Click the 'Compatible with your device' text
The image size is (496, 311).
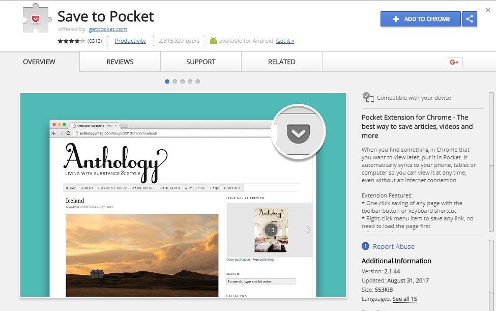click(414, 98)
